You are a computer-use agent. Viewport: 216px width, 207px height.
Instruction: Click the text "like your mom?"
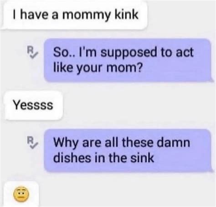pyautogui.click(x=98, y=68)
